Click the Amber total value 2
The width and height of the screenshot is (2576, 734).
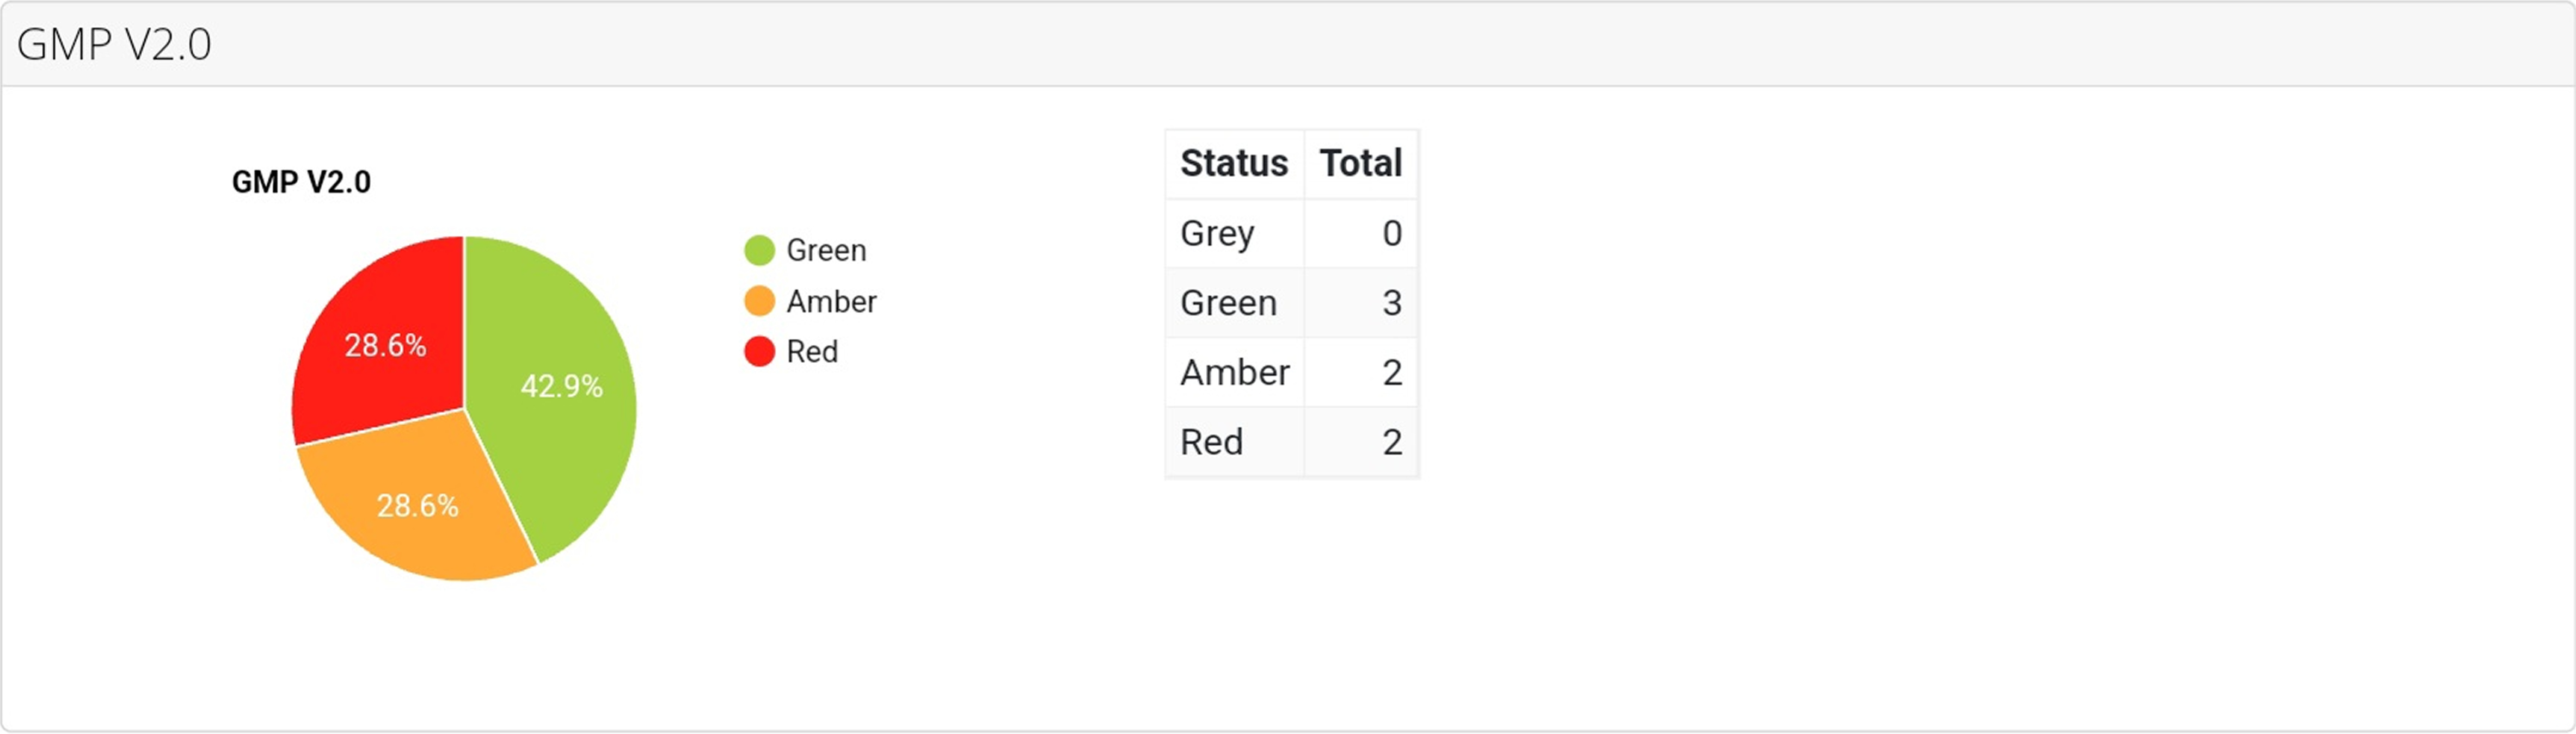pyautogui.click(x=1391, y=372)
